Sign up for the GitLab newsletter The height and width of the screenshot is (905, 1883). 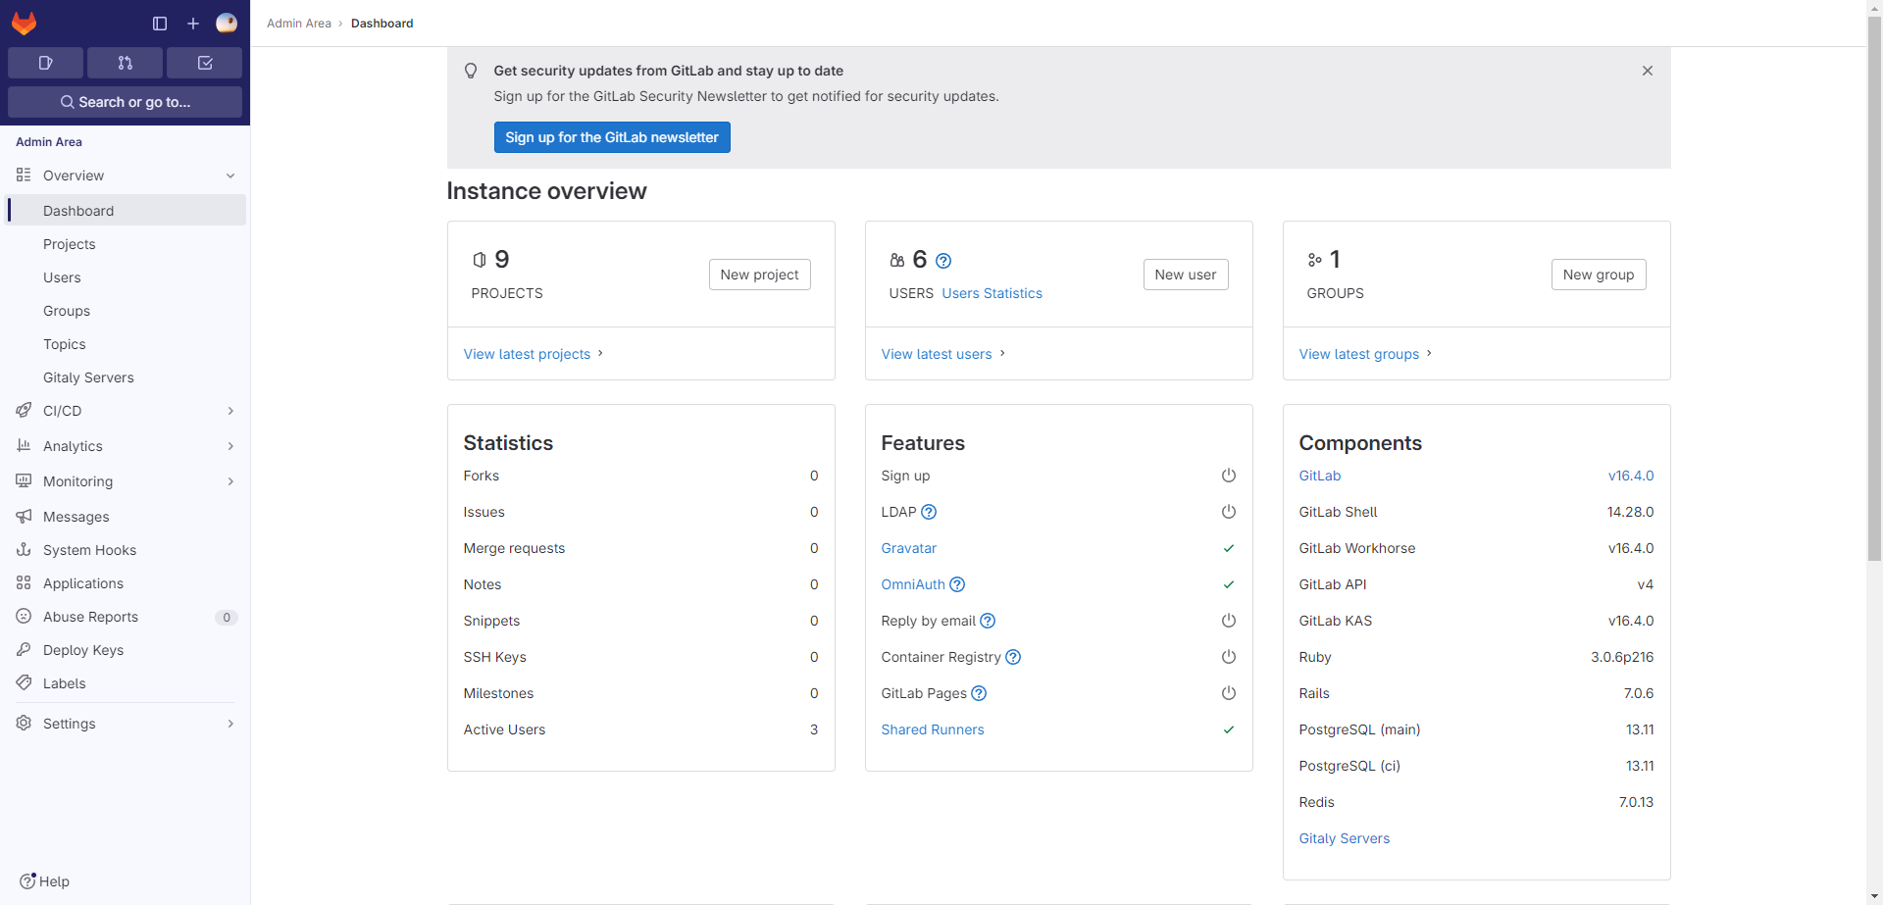pyautogui.click(x=612, y=137)
